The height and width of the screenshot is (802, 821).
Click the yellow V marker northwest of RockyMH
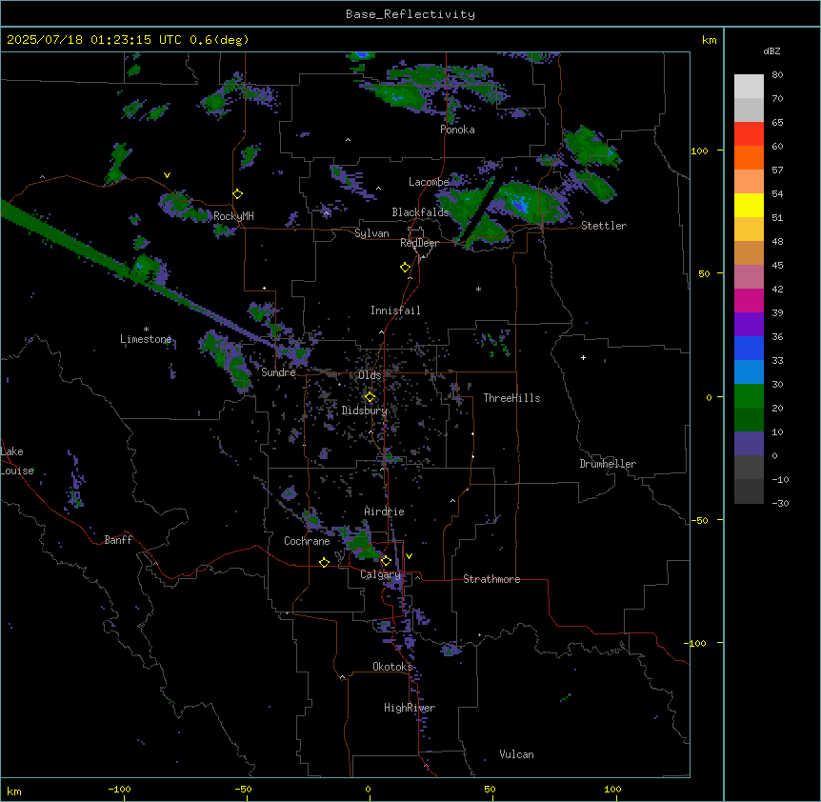click(167, 175)
